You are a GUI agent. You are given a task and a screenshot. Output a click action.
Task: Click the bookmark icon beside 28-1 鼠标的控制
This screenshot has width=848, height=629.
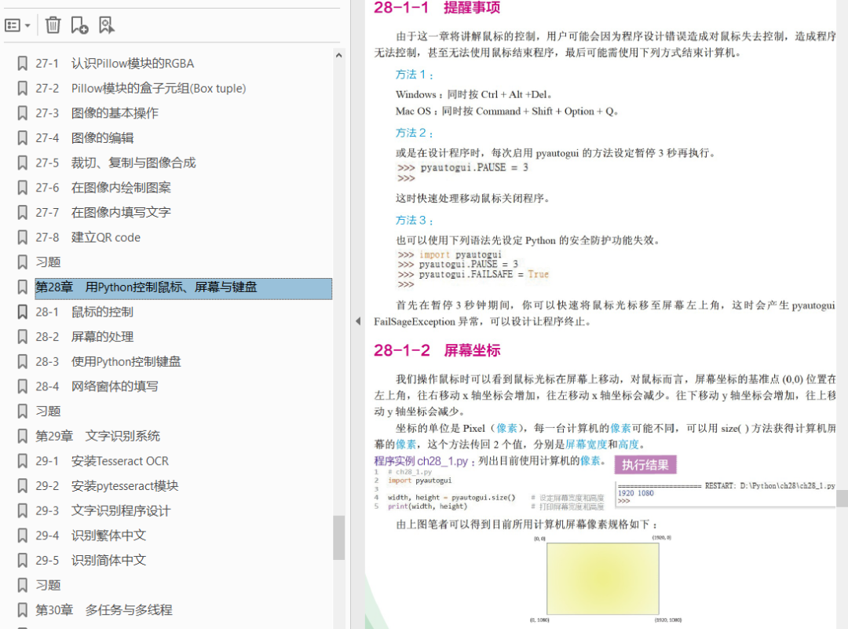pyautogui.click(x=22, y=312)
